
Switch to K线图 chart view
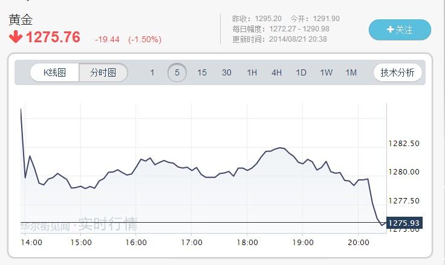click(55, 73)
